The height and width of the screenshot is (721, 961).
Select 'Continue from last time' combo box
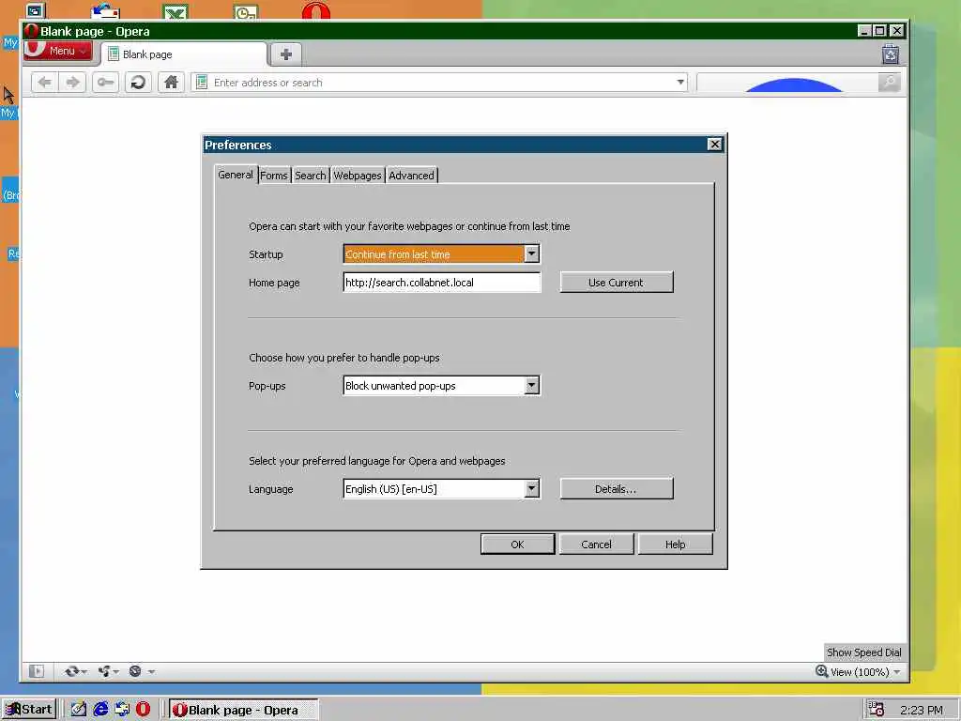tap(441, 253)
